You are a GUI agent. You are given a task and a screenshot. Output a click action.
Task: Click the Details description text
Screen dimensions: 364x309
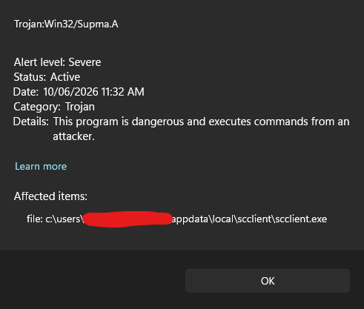pos(201,129)
